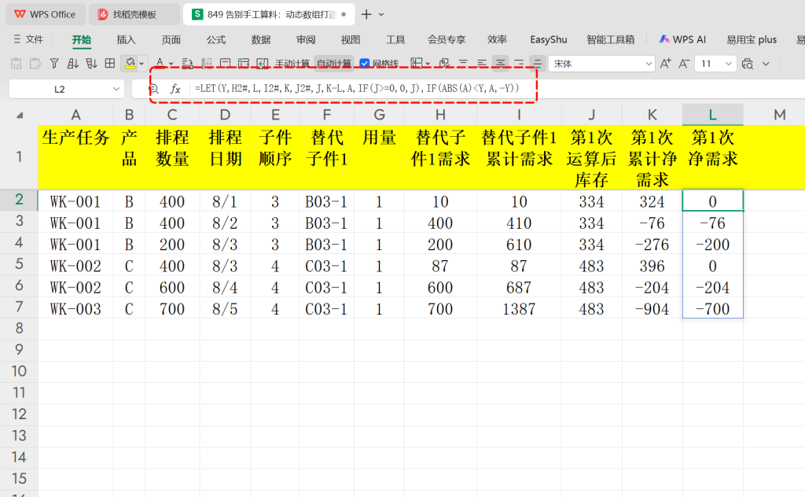Click the WK-003 production task cell
The width and height of the screenshot is (805, 497).
pos(75,309)
